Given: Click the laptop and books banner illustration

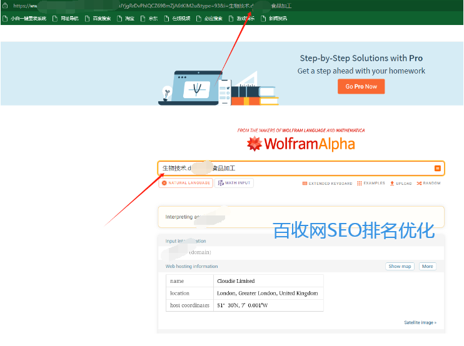Looking at the screenshot, I should 218,88.
